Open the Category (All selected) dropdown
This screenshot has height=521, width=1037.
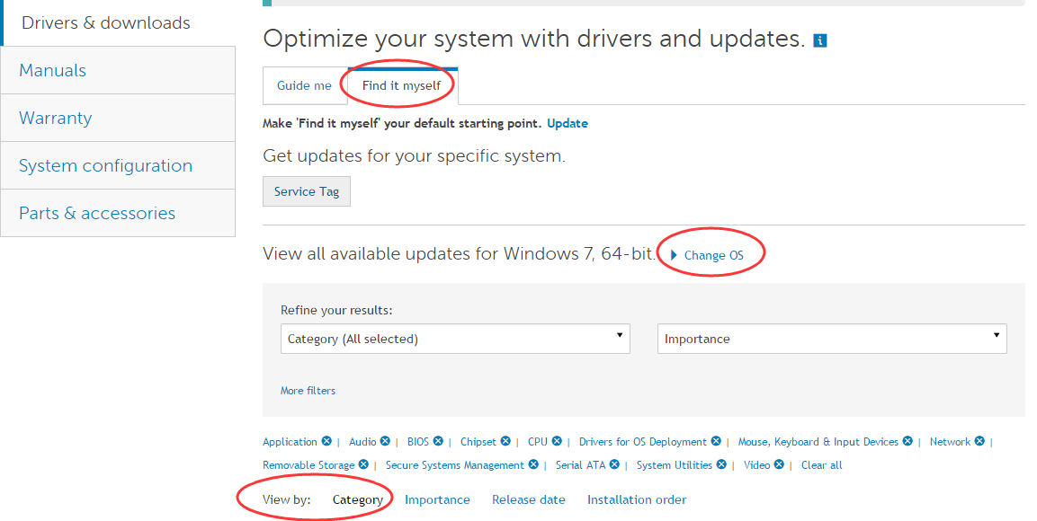point(455,339)
